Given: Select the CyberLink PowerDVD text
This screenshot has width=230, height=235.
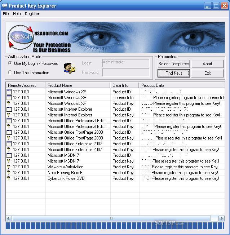Looking at the screenshot, I should 66,178.
